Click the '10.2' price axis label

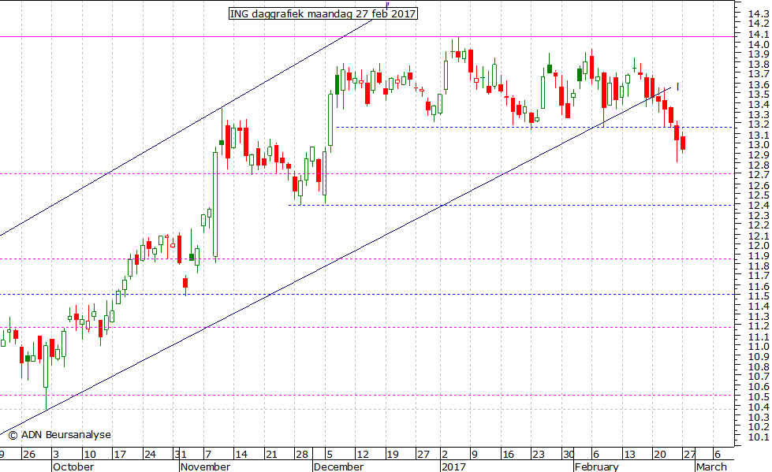click(759, 427)
